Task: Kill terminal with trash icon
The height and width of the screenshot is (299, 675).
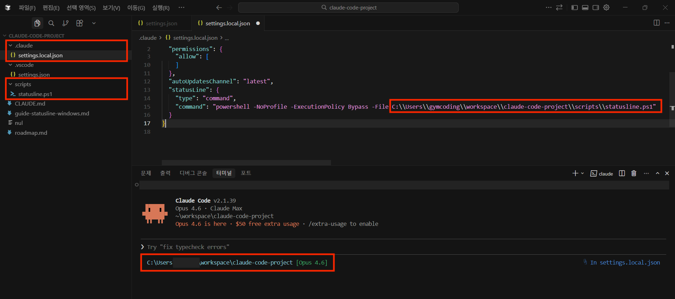Action: point(634,173)
